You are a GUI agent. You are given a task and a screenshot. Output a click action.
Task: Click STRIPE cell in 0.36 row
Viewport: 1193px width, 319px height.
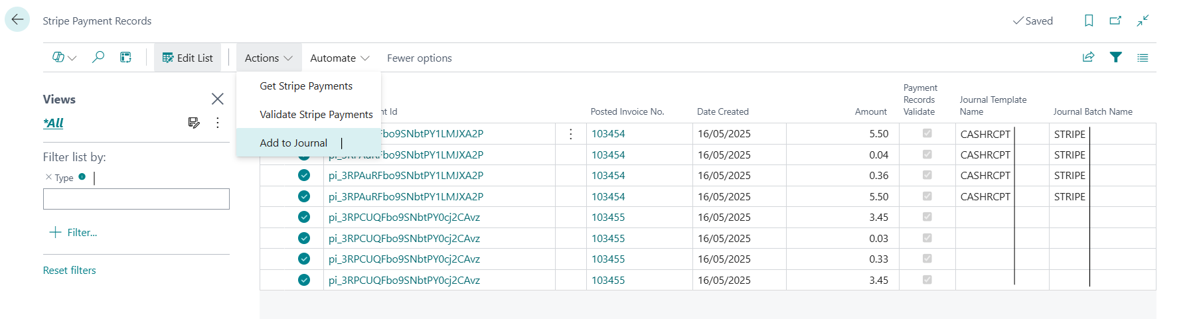coord(1070,176)
